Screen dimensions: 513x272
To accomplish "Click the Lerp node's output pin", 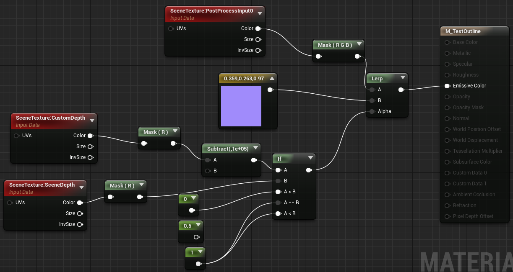I will pyautogui.click(x=401, y=90).
